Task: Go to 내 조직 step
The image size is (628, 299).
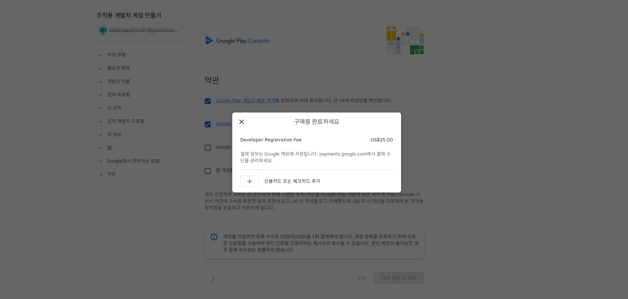Action: pyautogui.click(x=114, y=108)
